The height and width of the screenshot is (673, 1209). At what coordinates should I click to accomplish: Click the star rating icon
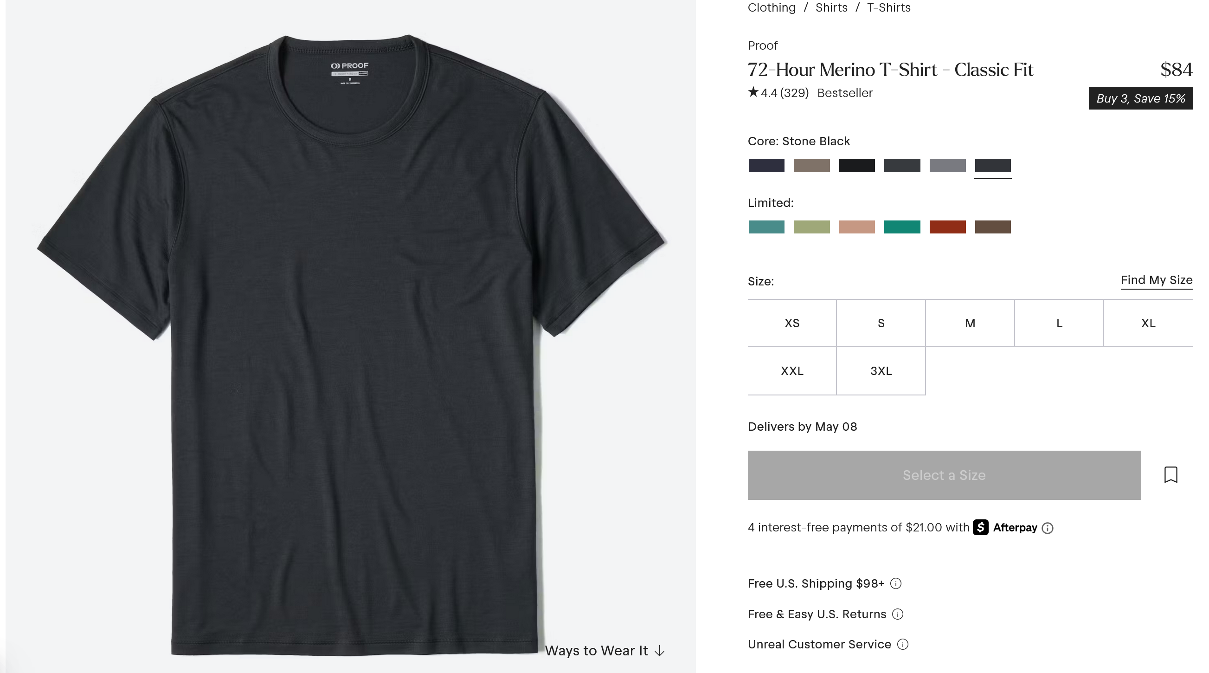(753, 91)
